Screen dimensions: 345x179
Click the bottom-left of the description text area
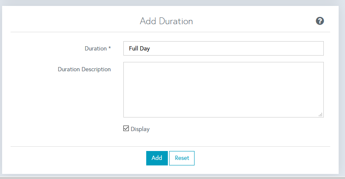click(x=127, y=114)
